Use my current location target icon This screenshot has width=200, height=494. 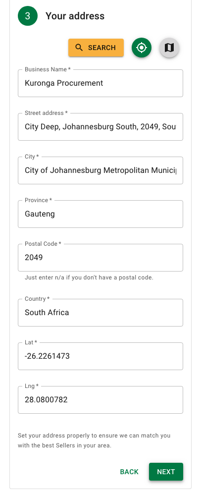click(142, 48)
